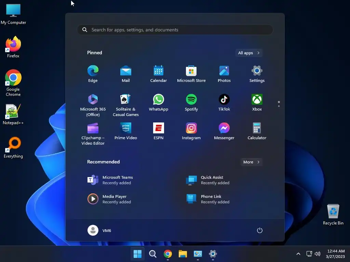Open Search from the taskbar
Viewport: 350px width, 262px height.
[x=153, y=254]
